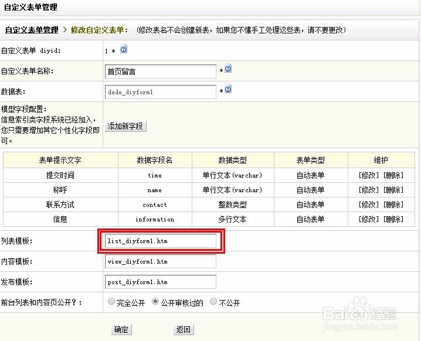Click the 联系方式 cell
Image resolution: width=421 pixels, height=341 pixels.
(60, 204)
